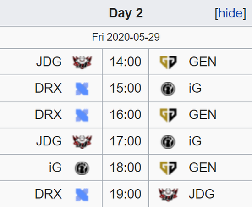The image size is (252, 207).
Task: Click the 18:00 match time cell
Action: (x=126, y=168)
